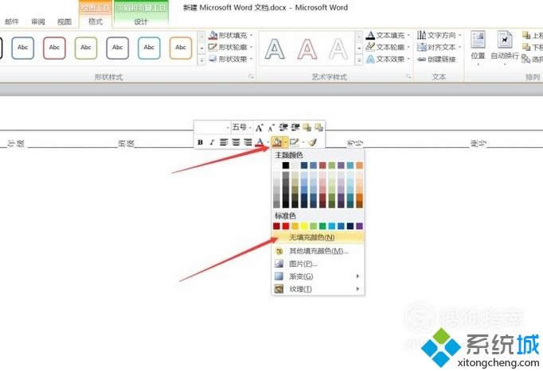
Task: Switch to the Format (格式) tab
Action: click(x=96, y=22)
